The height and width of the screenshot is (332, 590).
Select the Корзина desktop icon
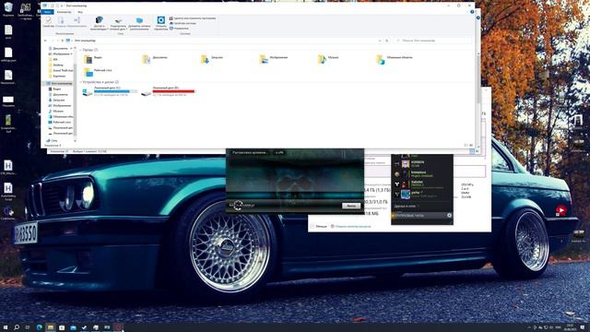click(x=8, y=9)
